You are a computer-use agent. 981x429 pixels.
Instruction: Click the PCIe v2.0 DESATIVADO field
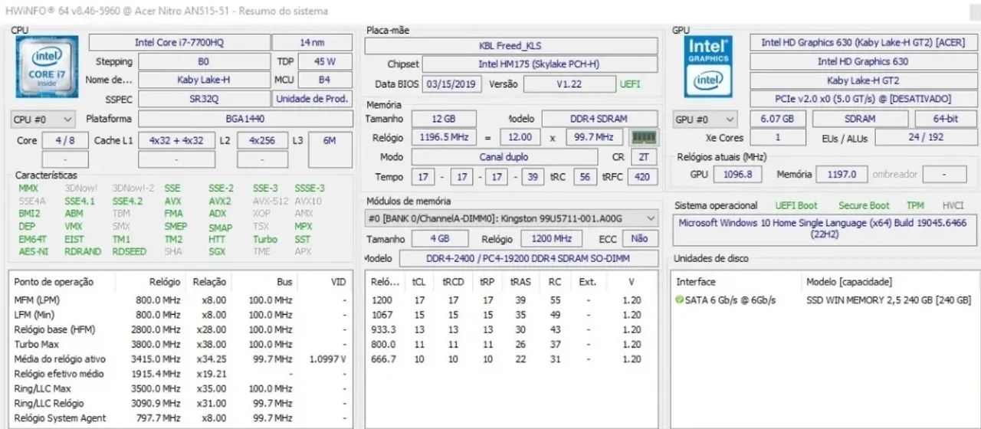(864, 99)
